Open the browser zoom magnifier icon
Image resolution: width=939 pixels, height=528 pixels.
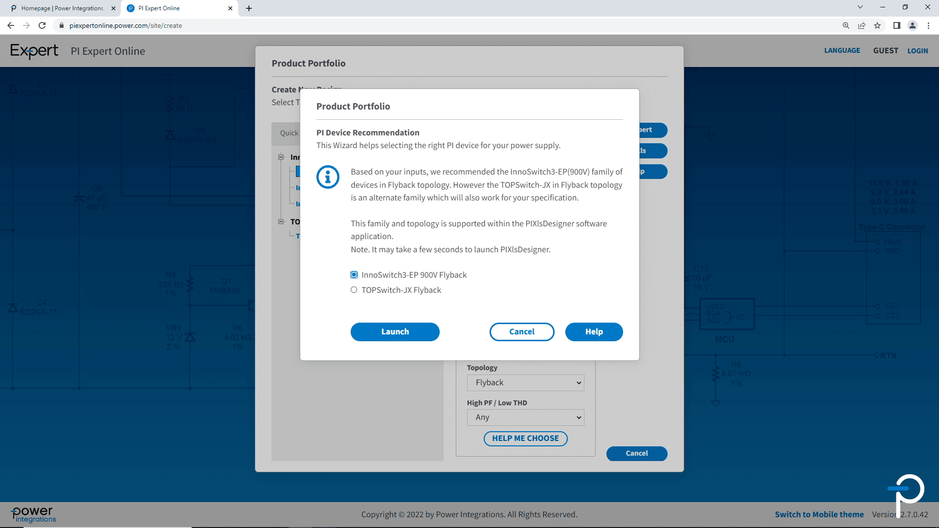(x=846, y=25)
